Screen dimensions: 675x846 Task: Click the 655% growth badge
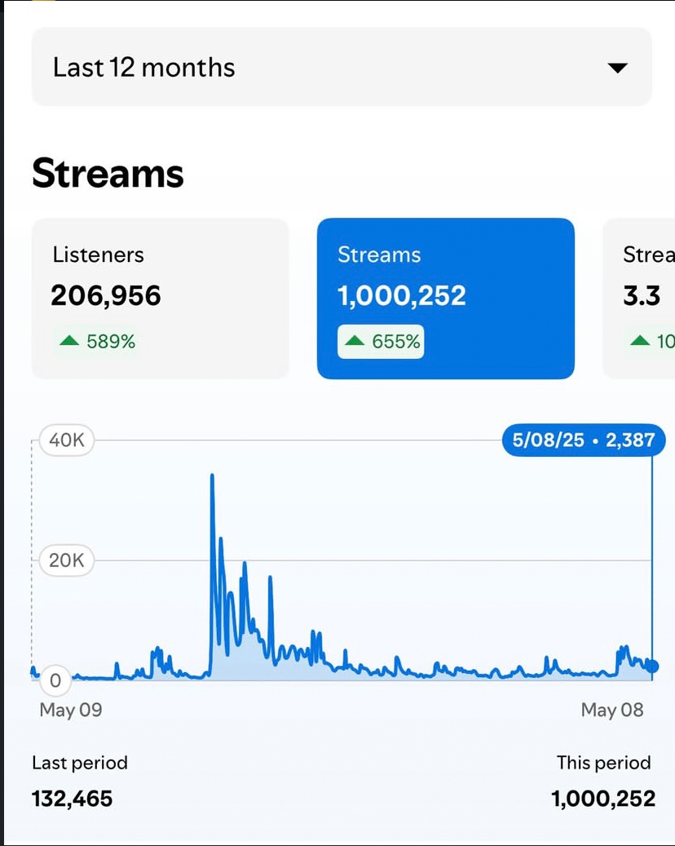[380, 342]
